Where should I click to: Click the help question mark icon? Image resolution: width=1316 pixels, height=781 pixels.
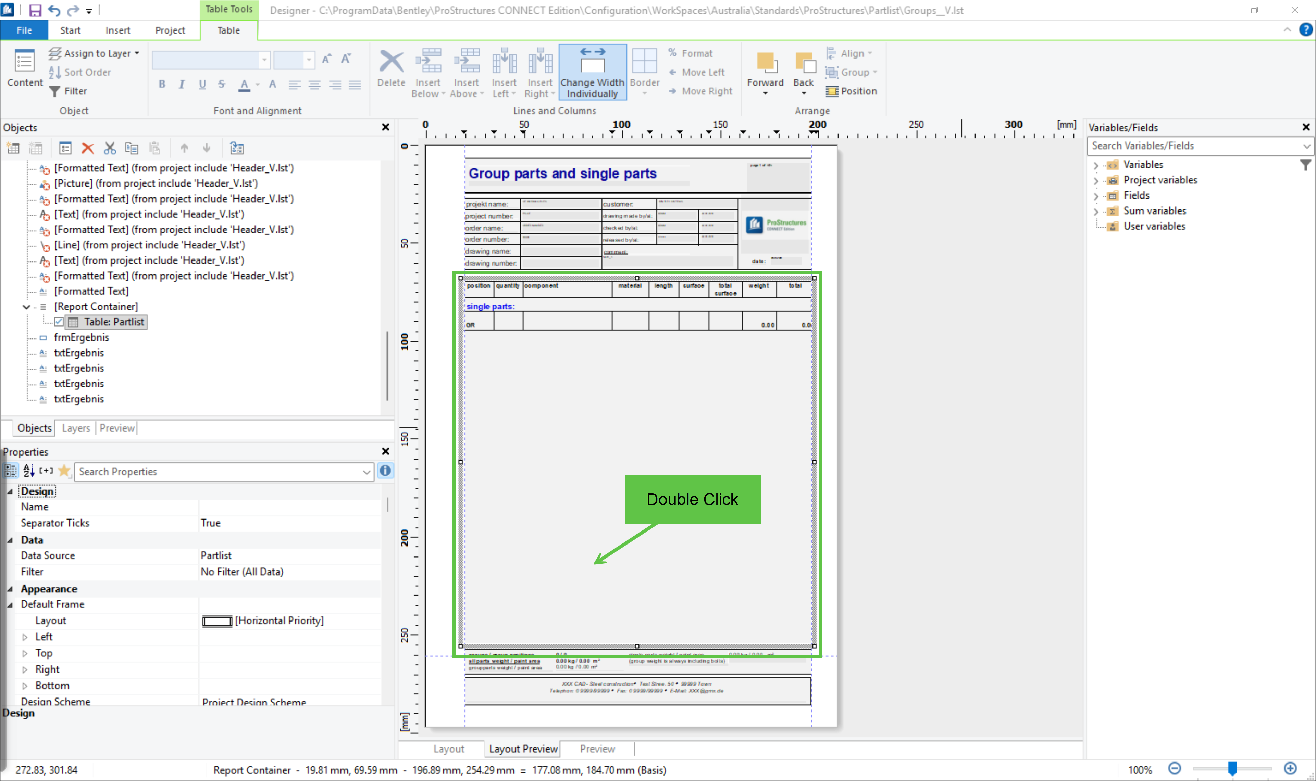pyautogui.click(x=1305, y=29)
